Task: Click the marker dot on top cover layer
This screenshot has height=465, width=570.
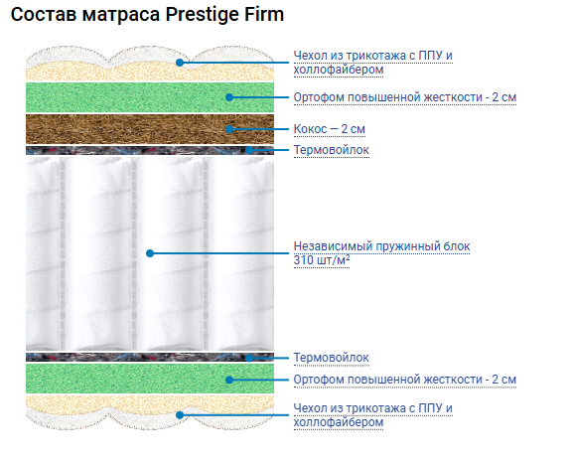Action: point(180,63)
